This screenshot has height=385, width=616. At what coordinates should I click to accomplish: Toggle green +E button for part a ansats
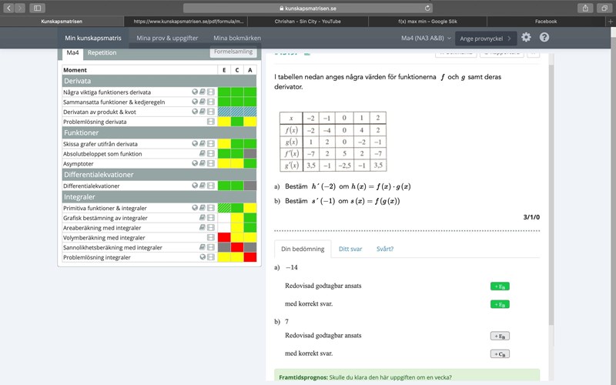[500, 286]
